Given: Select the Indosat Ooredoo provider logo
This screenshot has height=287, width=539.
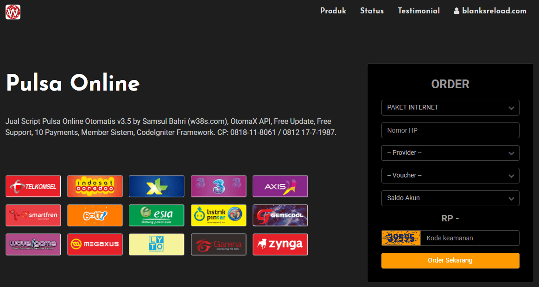Looking at the screenshot, I should coord(95,186).
